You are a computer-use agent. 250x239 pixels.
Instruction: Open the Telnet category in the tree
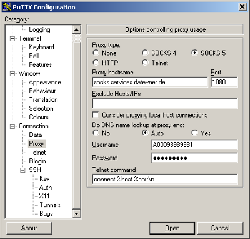point(37,152)
